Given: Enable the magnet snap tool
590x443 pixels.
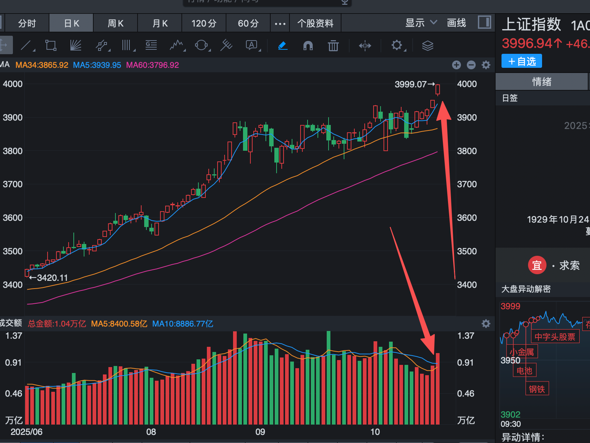Looking at the screenshot, I should [308, 46].
